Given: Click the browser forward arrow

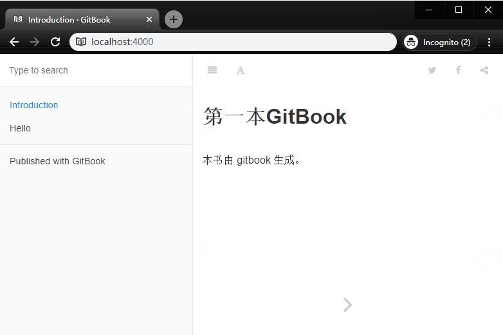Looking at the screenshot, I should 35,42.
